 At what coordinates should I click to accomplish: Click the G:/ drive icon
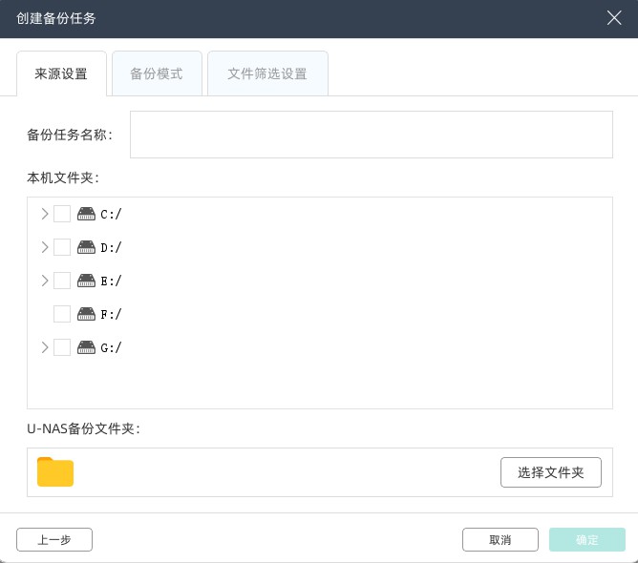tap(86, 347)
